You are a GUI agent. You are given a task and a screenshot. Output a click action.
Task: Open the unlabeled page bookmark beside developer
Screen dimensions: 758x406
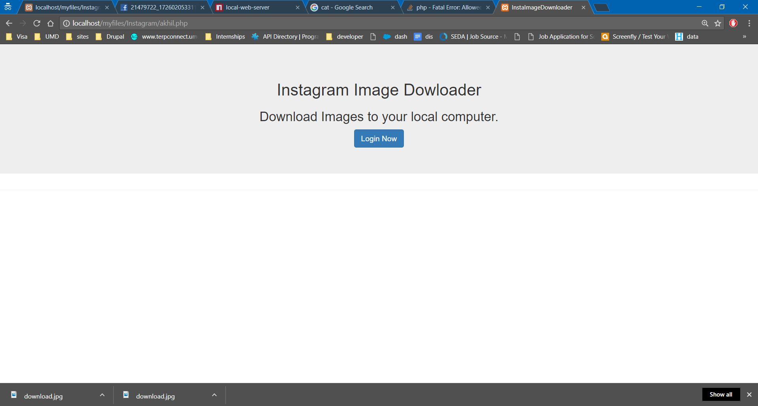point(373,37)
